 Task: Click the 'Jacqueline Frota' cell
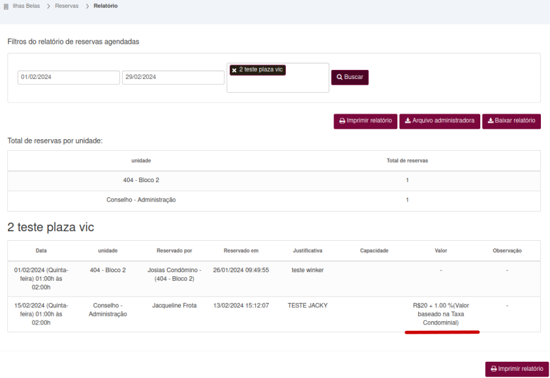174,306
